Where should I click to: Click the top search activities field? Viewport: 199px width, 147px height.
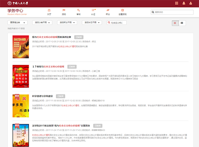point(172,12)
